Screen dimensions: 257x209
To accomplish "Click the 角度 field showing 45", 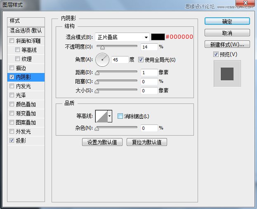I will tap(120, 60).
